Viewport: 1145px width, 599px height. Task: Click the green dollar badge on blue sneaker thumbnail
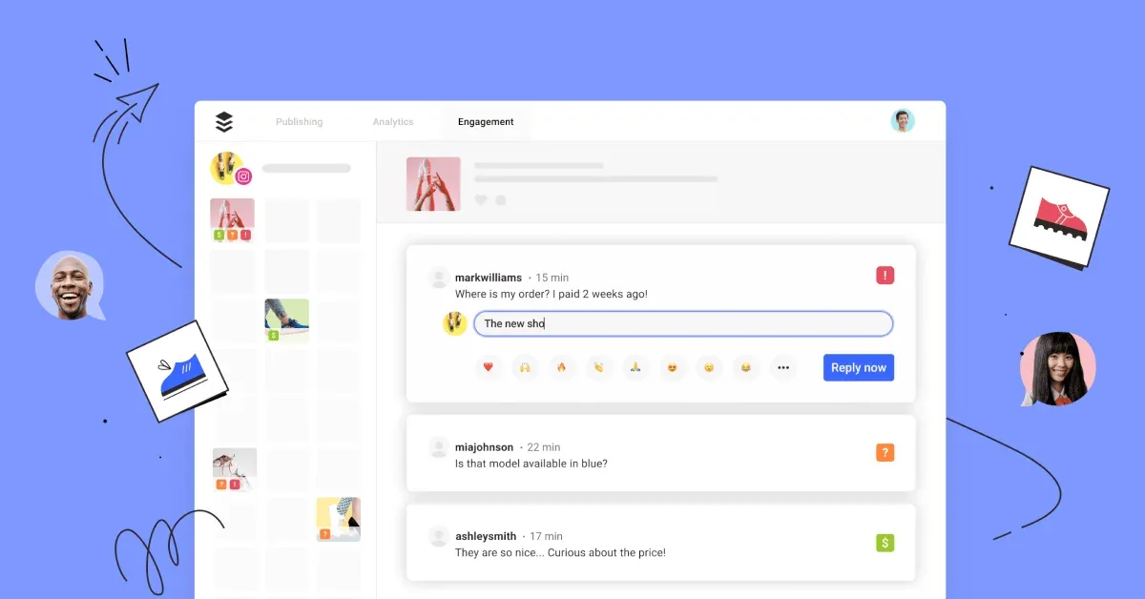(x=274, y=336)
